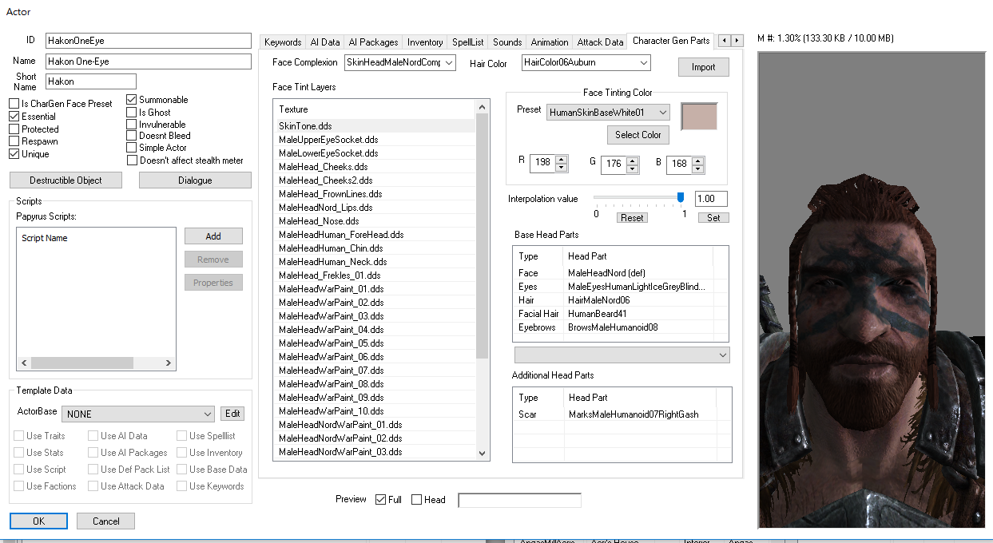Switch to the Inventory tab
This screenshot has width=993, height=543.
[x=425, y=42]
